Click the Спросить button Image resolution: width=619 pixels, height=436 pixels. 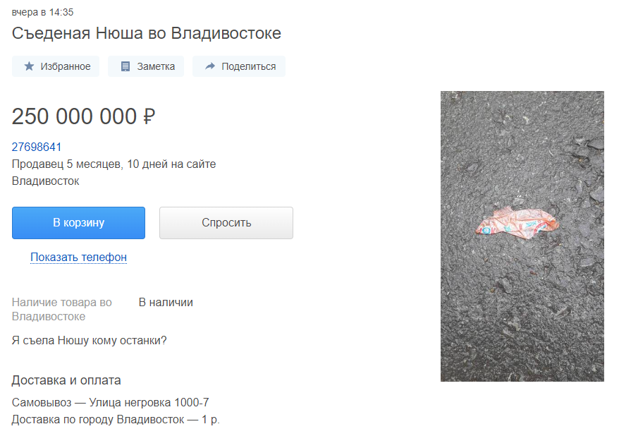tap(226, 223)
